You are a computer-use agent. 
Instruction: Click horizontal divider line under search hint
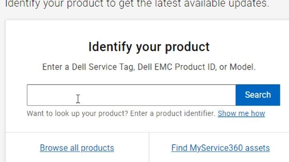147,132
